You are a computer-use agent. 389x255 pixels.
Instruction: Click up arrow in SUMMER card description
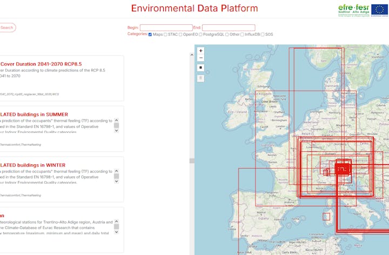point(116,120)
